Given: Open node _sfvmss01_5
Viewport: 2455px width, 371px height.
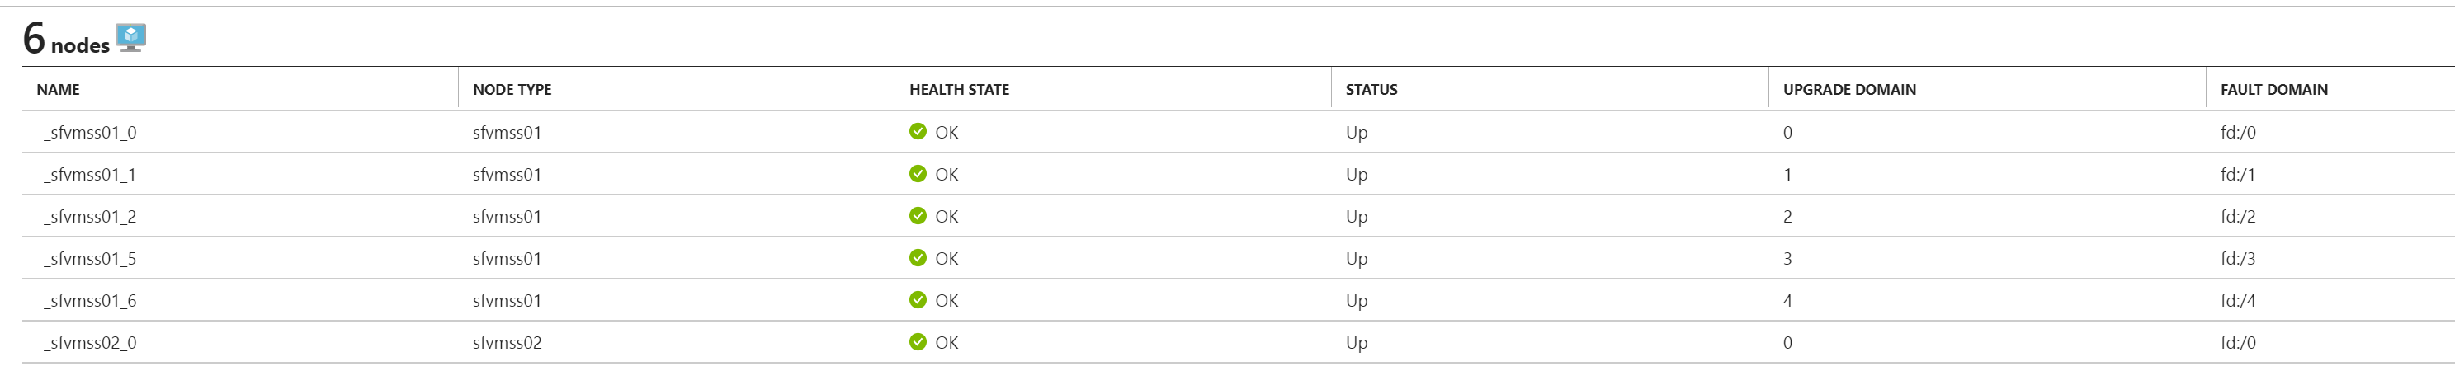Looking at the screenshot, I should [90, 258].
